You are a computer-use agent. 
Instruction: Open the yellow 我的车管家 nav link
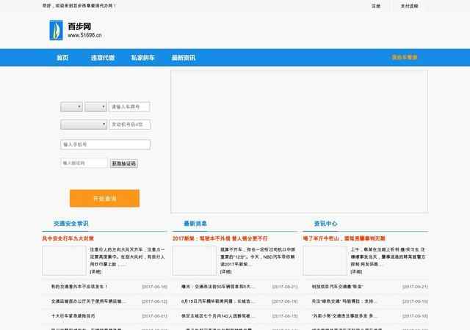pos(405,57)
